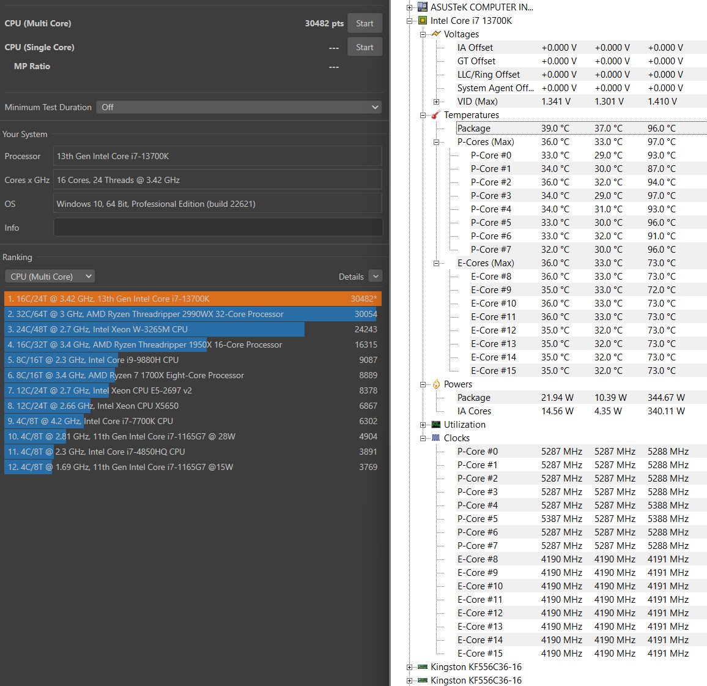The height and width of the screenshot is (686, 707).
Task: Select the i7-1165G7 @15W ranking row
Action: coord(193,468)
